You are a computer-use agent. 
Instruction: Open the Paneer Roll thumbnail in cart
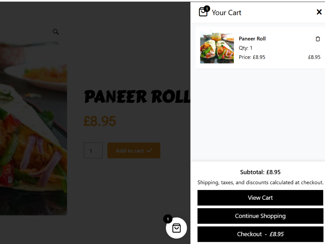[217, 47]
